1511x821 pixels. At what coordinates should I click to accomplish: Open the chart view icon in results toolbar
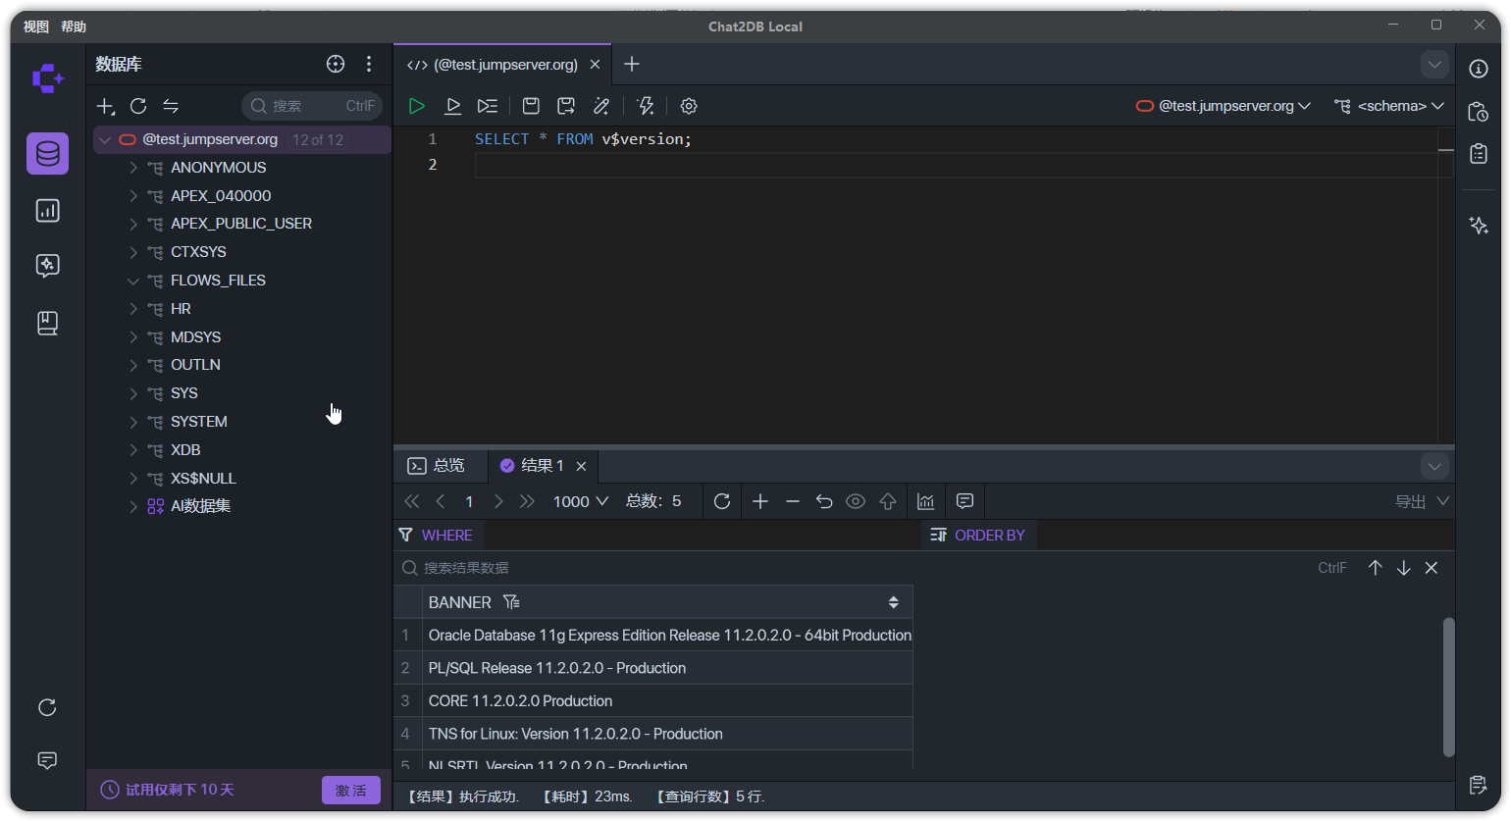coord(925,501)
